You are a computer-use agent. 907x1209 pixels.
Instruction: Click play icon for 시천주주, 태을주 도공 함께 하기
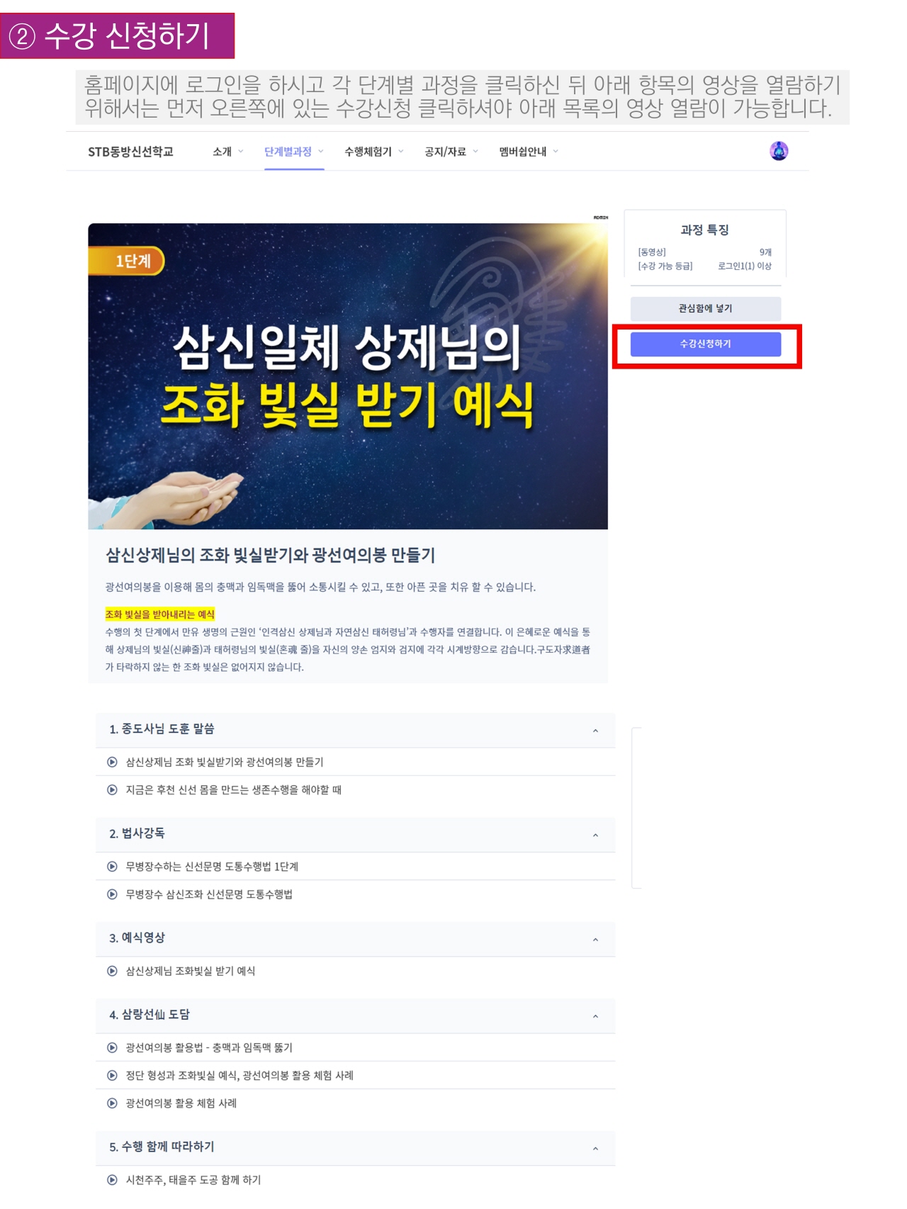pyautogui.click(x=112, y=1180)
